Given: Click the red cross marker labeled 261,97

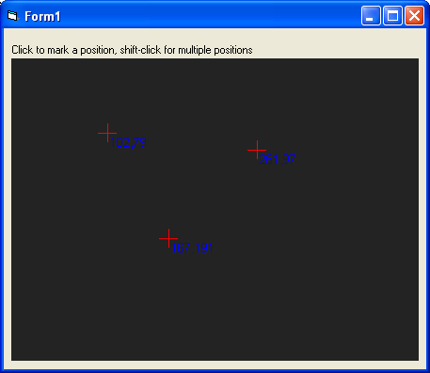Looking at the screenshot, I should [257, 150].
